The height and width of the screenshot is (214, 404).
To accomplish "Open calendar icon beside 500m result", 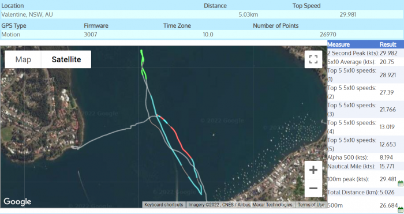I will (401, 209).
